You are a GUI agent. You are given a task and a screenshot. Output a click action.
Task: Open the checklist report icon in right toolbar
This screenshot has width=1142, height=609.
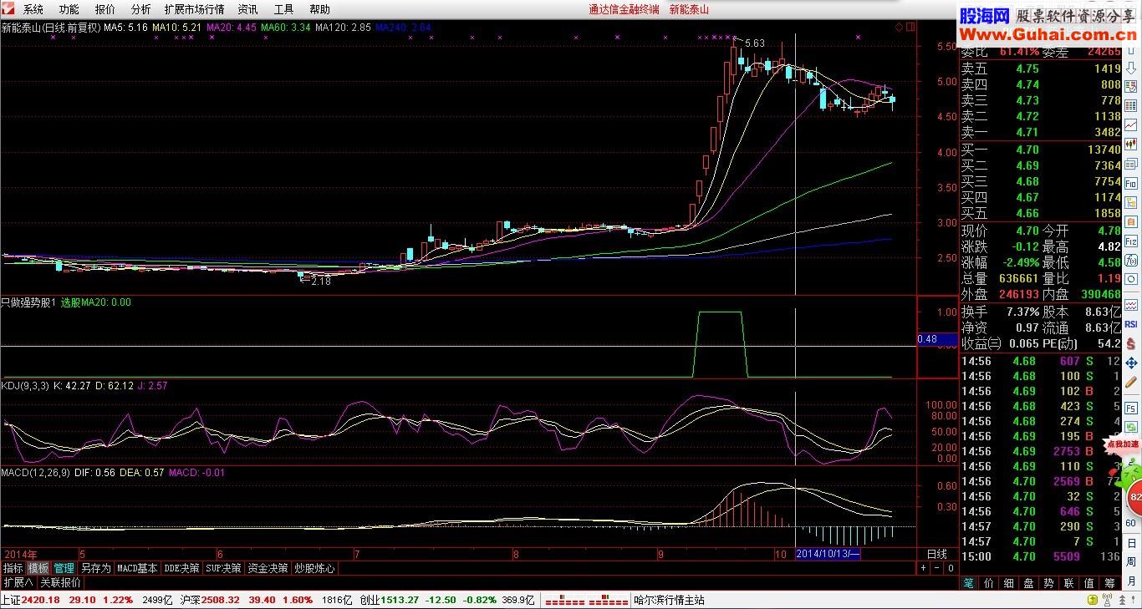pyautogui.click(x=1131, y=86)
